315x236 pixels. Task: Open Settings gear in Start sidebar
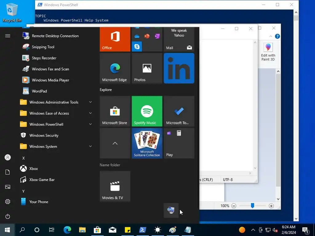8,202
